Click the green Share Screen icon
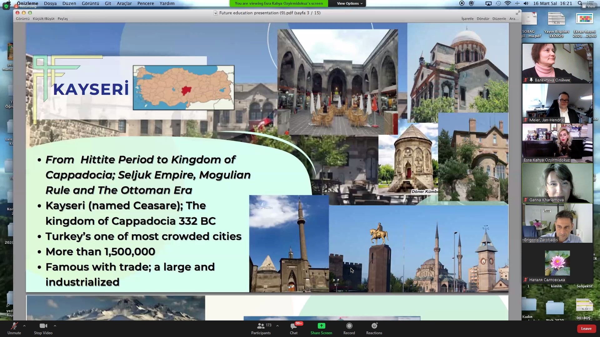 click(321, 326)
